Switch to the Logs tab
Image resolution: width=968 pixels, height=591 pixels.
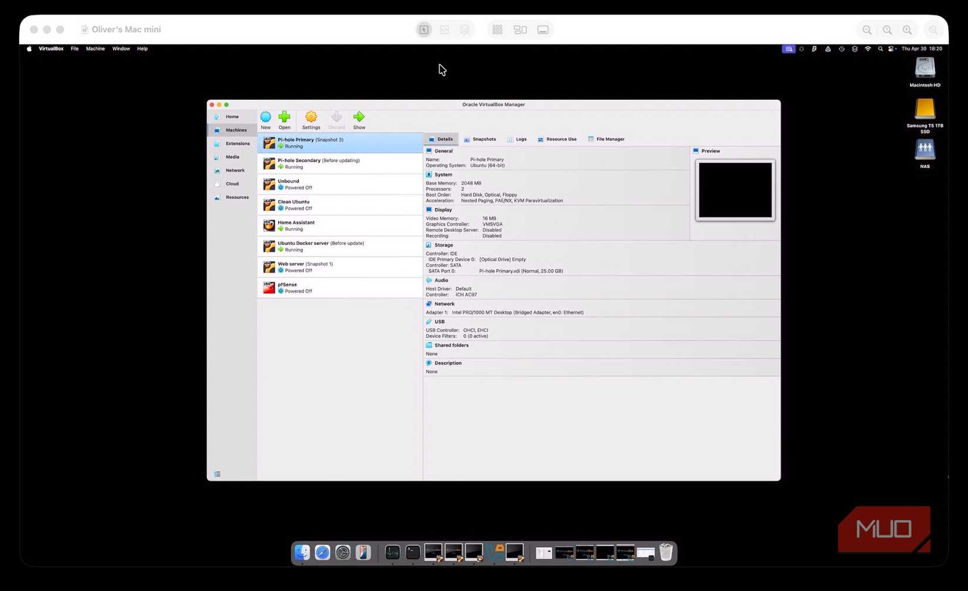[517, 140]
